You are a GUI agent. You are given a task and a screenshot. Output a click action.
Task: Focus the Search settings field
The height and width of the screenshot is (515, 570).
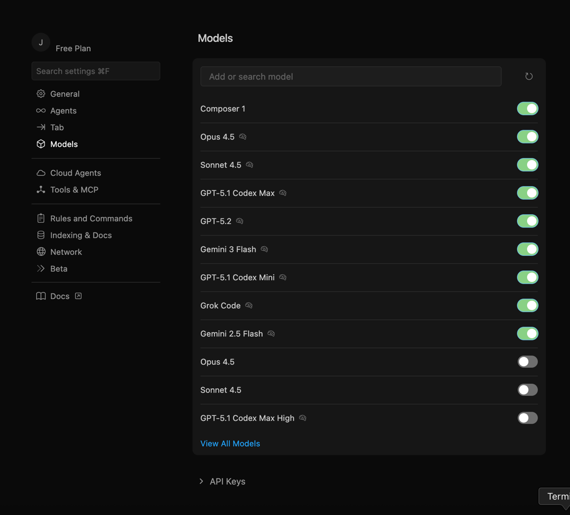point(96,71)
